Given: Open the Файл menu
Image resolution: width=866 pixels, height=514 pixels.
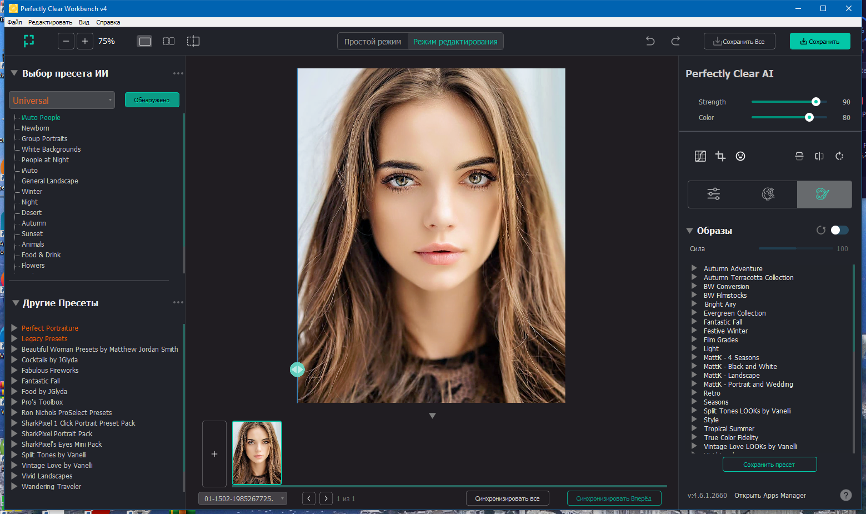Looking at the screenshot, I should pyautogui.click(x=14, y=22).
